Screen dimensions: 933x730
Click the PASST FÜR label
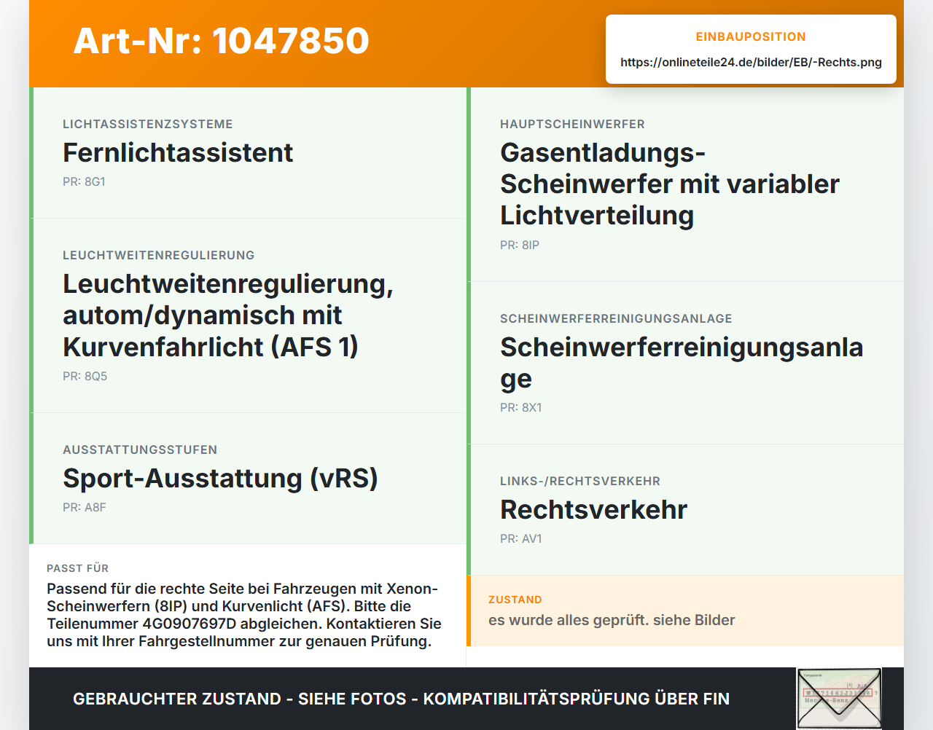point(77,568)
